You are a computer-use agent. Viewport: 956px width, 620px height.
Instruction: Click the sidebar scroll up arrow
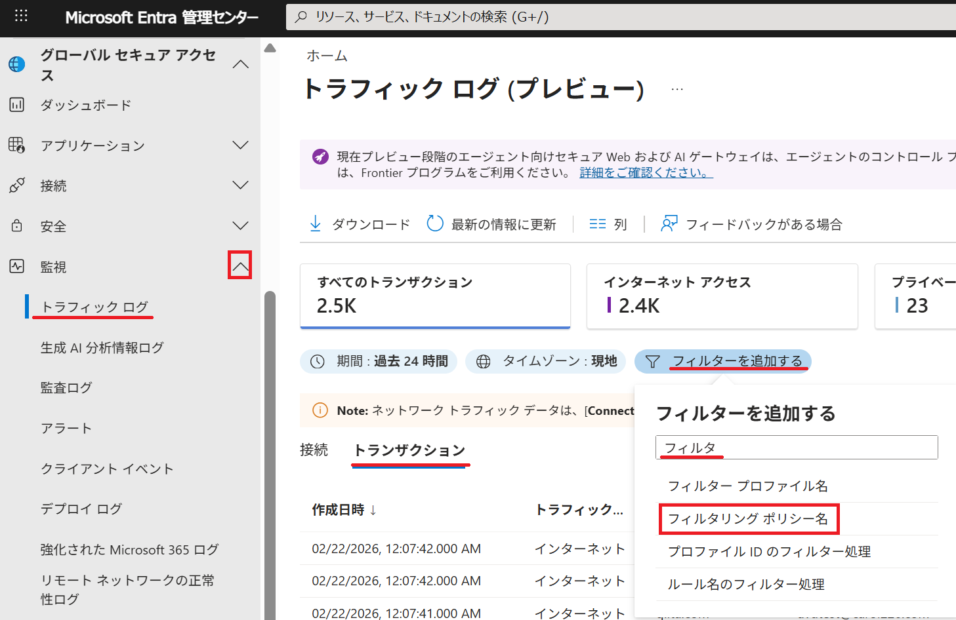(270, 48)
